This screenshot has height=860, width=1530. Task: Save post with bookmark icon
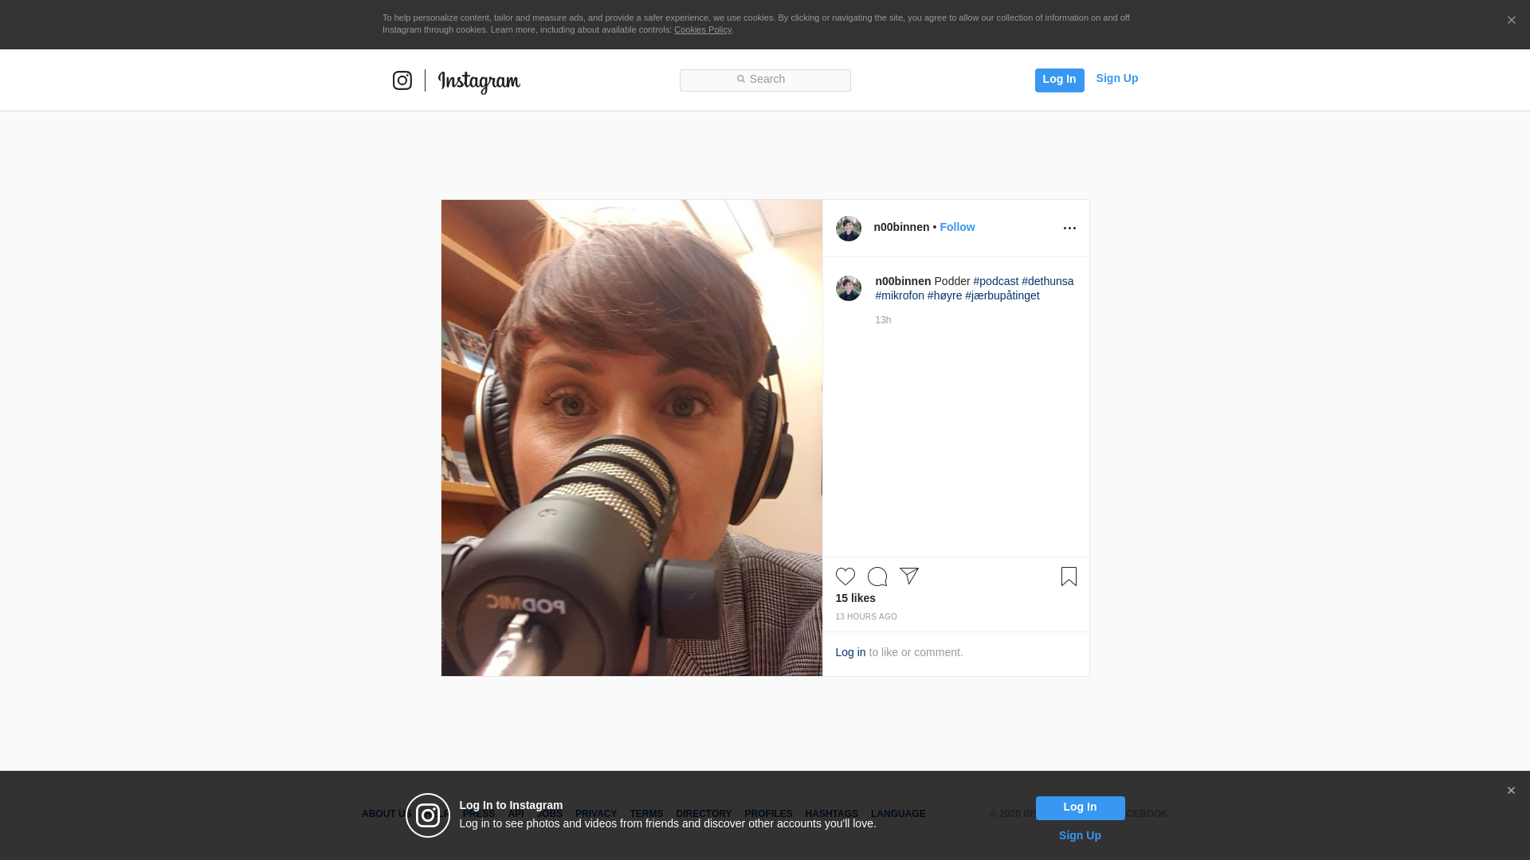click(1069, 577)
